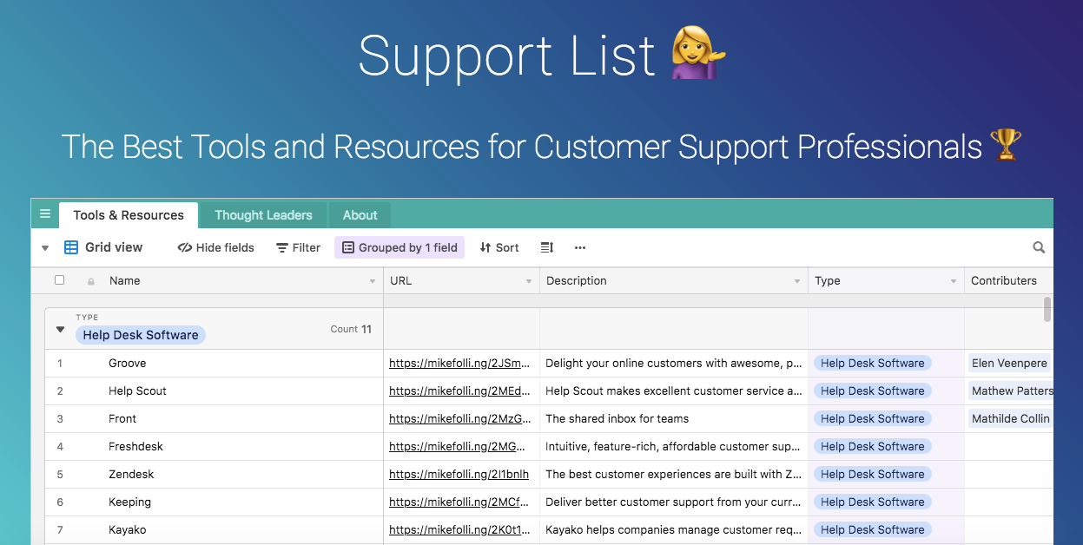Select the Hide fields icon
The width and height of the screenshot is (1083, 545).
point(183,247)
